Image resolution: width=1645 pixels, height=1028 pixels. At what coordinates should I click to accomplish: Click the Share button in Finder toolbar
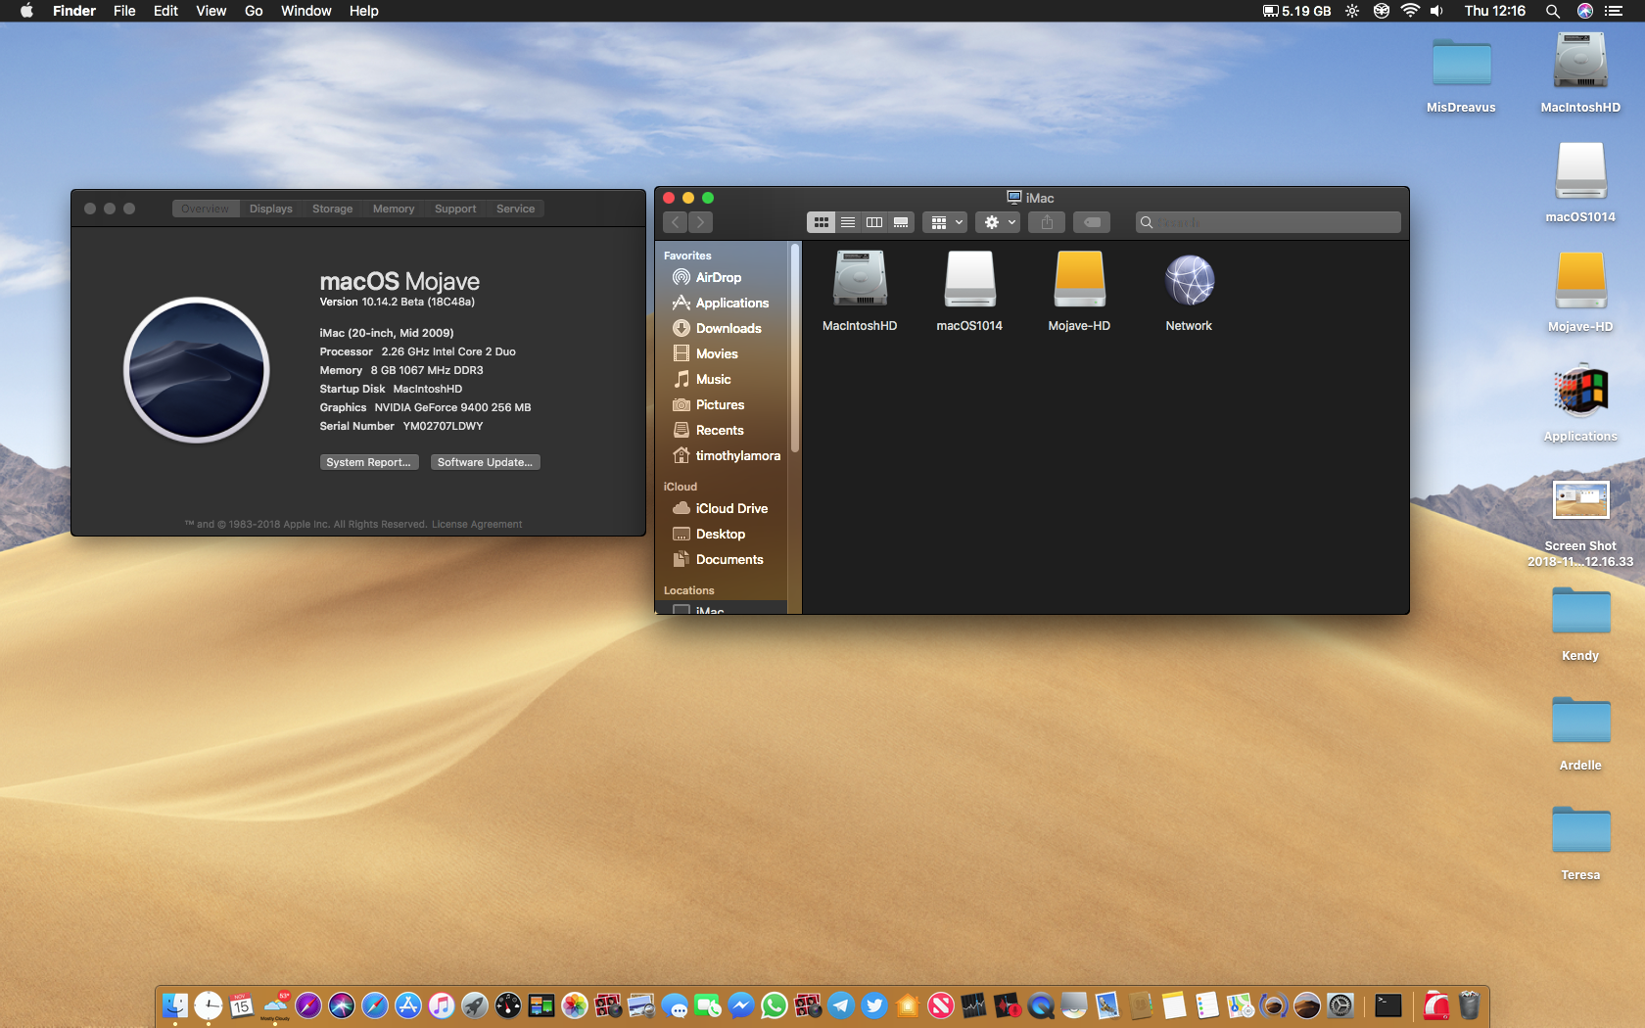(x=1047, y=222)
